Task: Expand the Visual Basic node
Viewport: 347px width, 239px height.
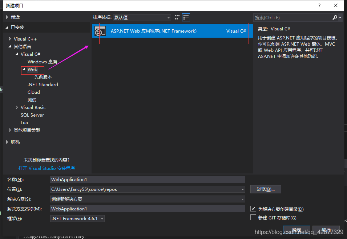Action: pyautogui.click(x=17, y=108)
